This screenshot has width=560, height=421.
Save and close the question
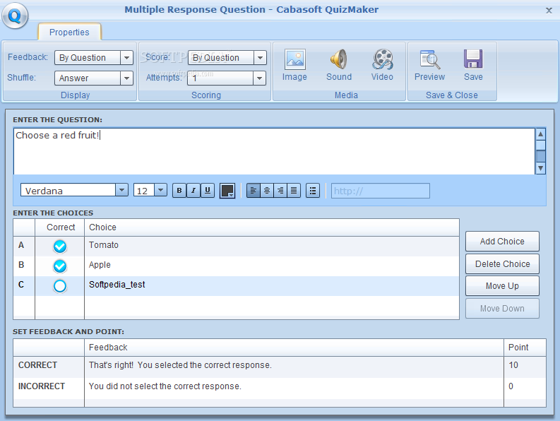(473, 65)
